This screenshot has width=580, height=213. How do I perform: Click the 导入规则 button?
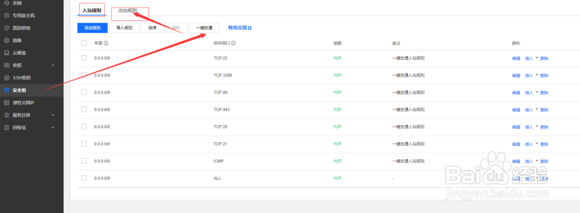[124, 28]
